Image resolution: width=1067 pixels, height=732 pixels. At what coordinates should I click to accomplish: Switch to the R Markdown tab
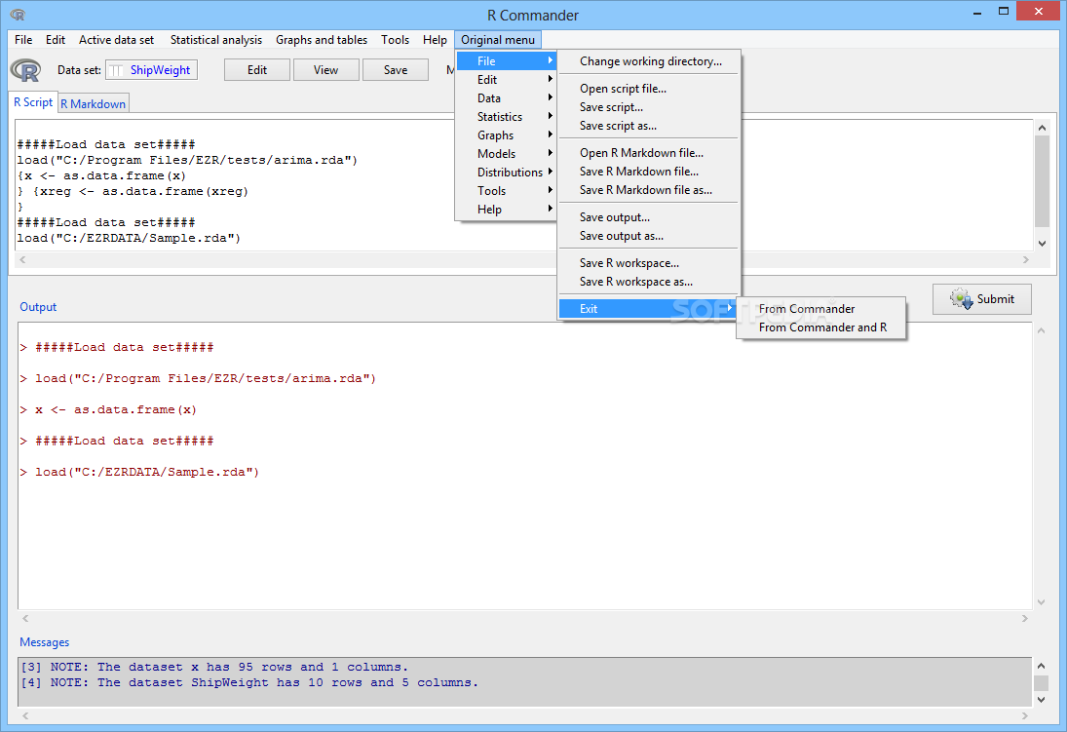coord(94,103)
